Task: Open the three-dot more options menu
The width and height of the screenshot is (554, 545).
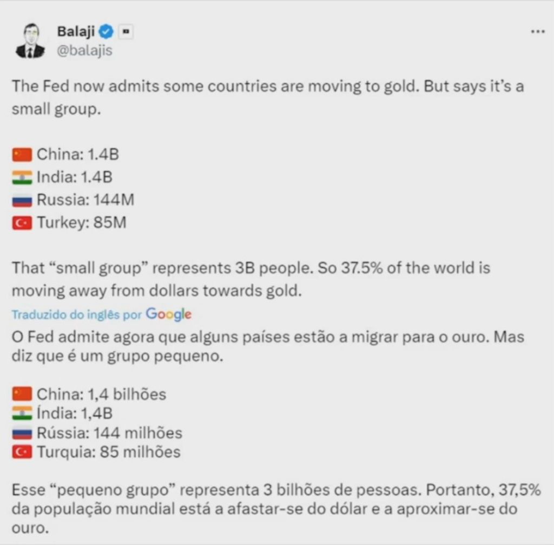Action: pos(537,32)
